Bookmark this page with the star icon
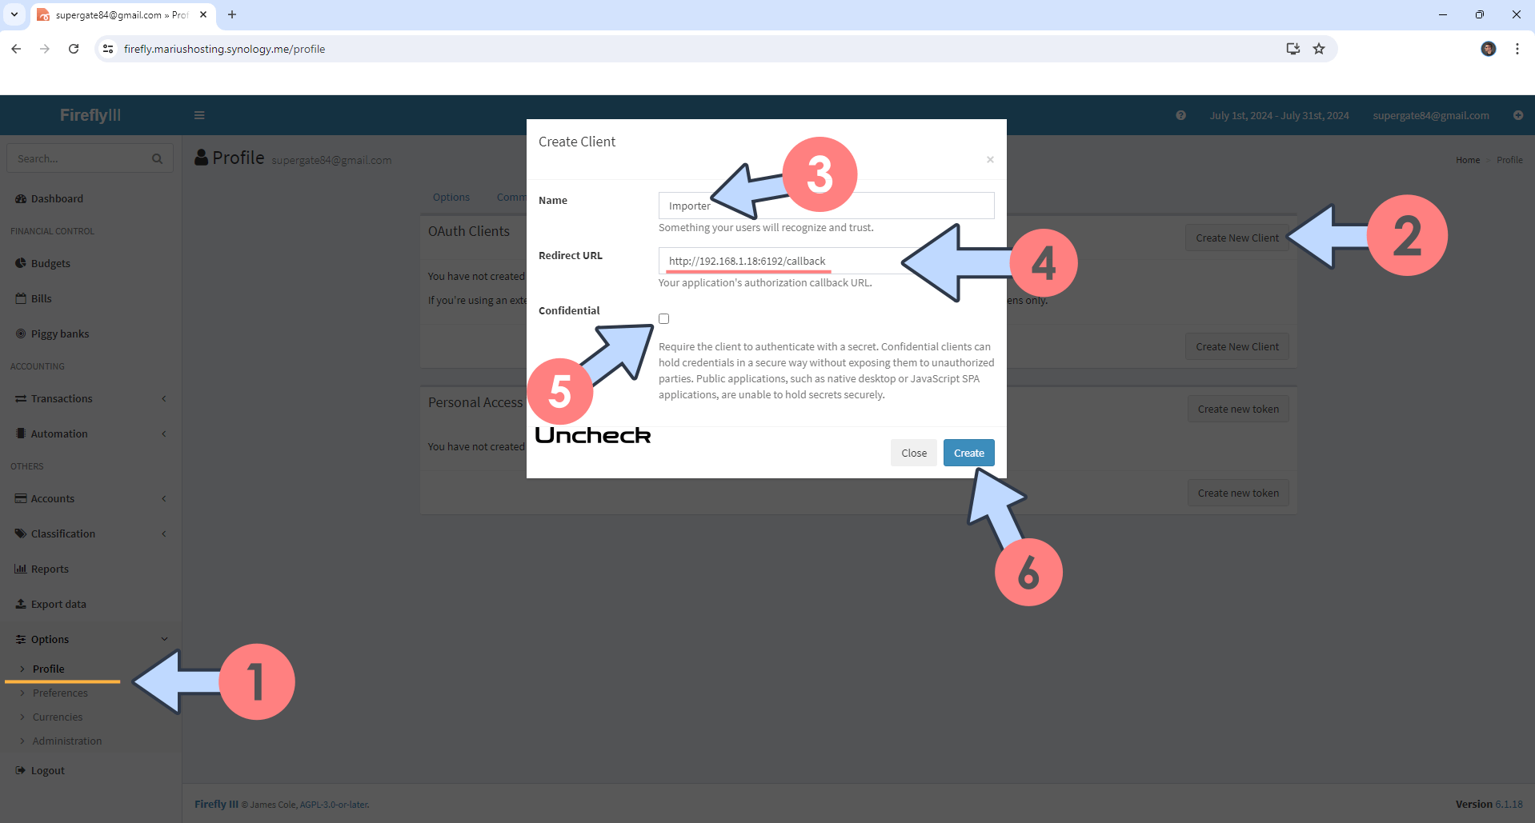Viewport: 1535px width, 823px height. [x=1319, y=49]
